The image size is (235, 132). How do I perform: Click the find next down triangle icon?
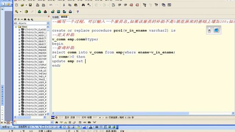[x=61, y=122]
